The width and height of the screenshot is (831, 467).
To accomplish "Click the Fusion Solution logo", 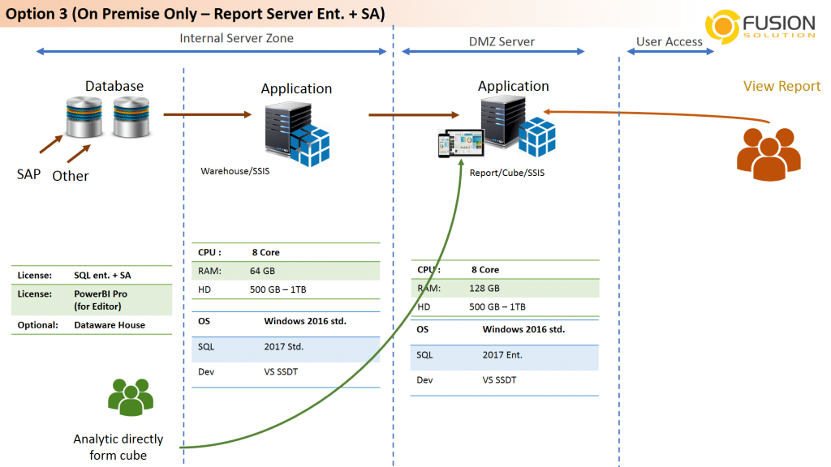I will coord(760,27).
